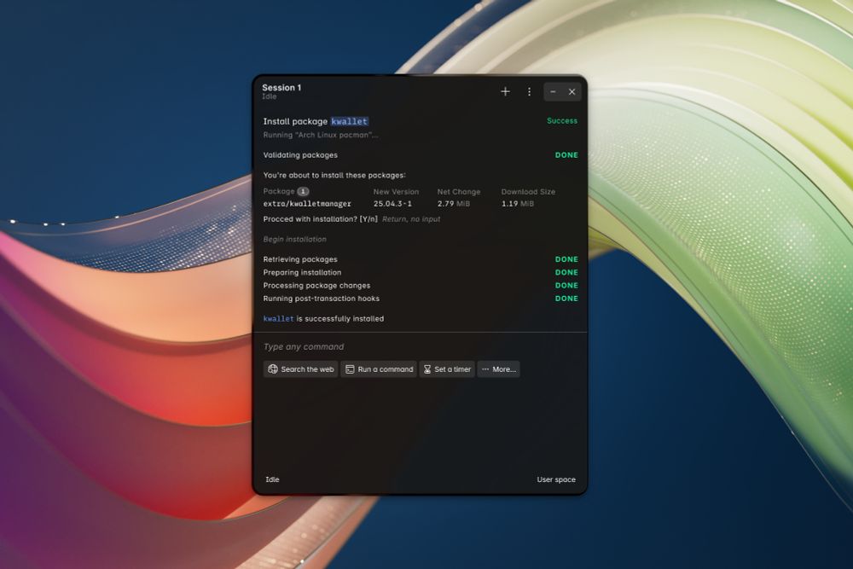This screenshot has height=569, width=853.
Task: Select the Session 1 title text
Action: coord(281,88)
